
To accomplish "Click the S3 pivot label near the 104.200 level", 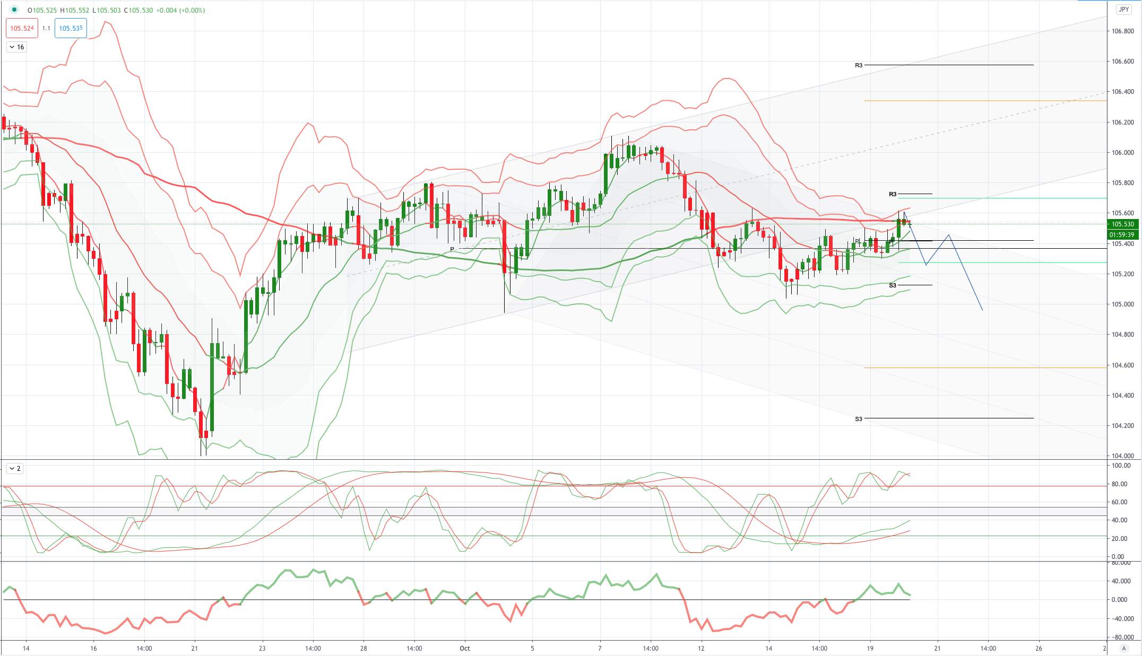I will pyautogui.click(x=859, y=419).
